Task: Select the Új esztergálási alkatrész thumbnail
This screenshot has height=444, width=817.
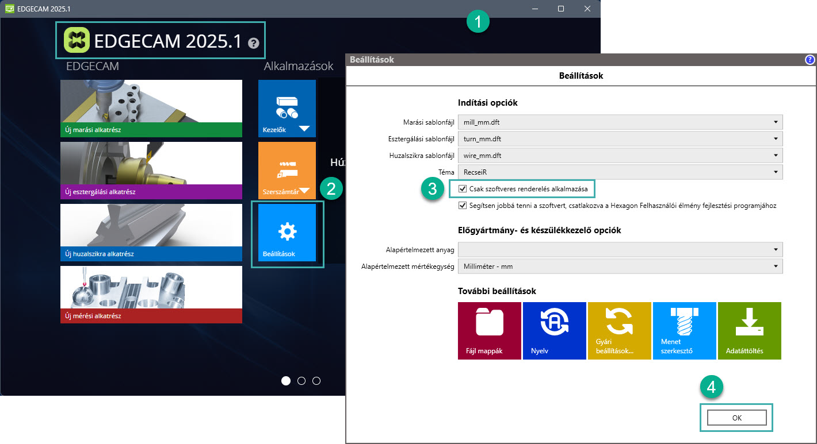Action: tap(151, 170)
